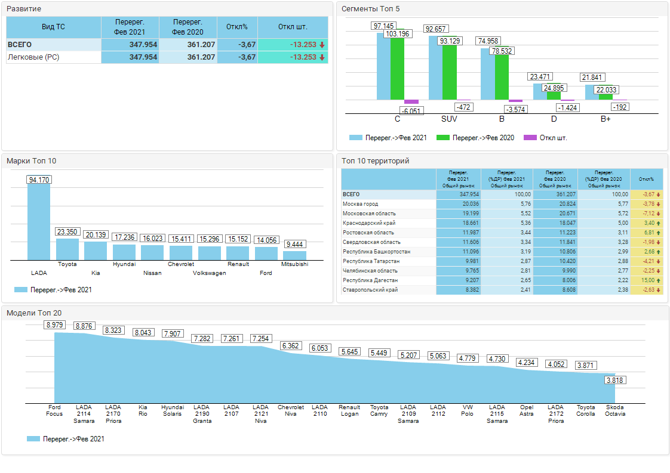670x473 pixels.
Task: Click the Легковые (PC) row label
Action: (33, 57)
